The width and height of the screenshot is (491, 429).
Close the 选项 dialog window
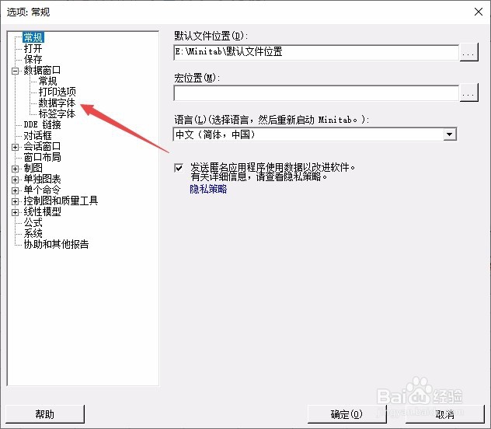[x=478, y=12]
